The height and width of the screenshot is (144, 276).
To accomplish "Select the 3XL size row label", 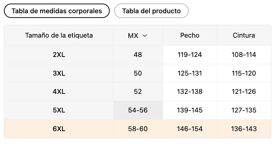I will tap(59, 73).
